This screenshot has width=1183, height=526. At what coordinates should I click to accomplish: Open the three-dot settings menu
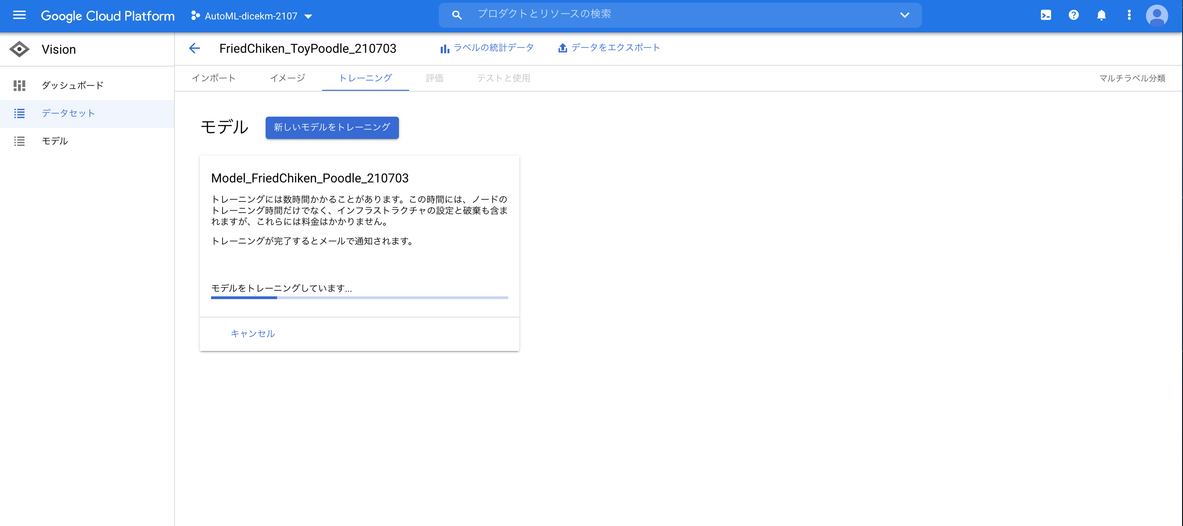click(x=1129, y=15)
